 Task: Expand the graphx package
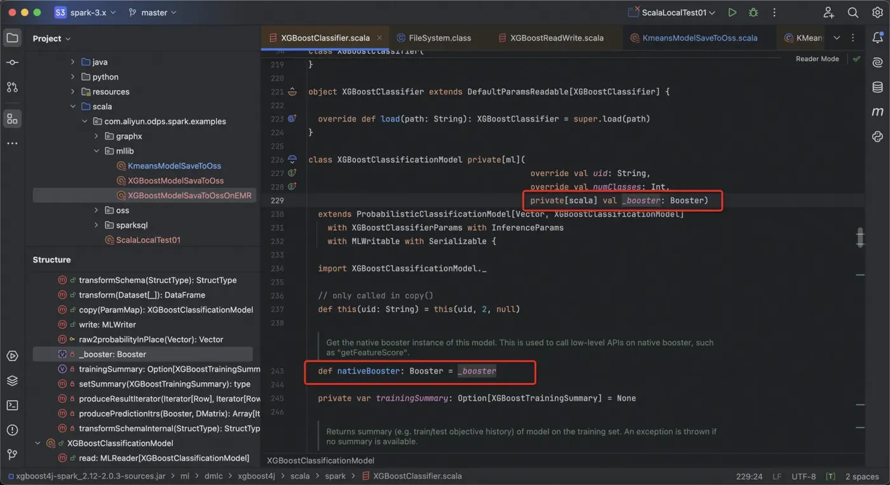click(97, 136)
